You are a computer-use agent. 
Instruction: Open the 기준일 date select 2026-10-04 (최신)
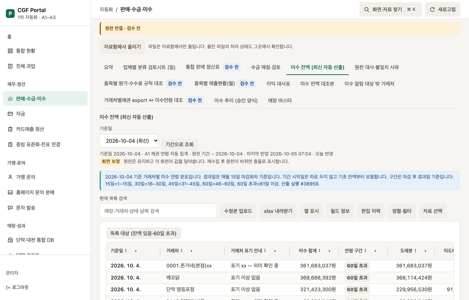click(x=129, y=141)
